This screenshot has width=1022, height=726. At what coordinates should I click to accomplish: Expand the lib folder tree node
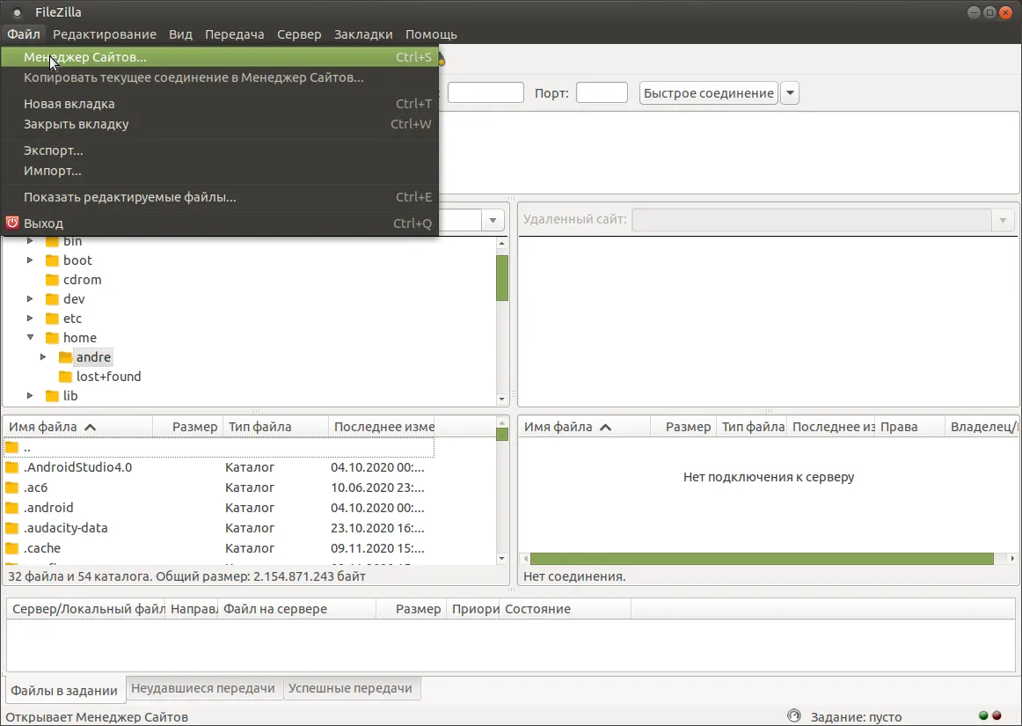pos(30,395)
